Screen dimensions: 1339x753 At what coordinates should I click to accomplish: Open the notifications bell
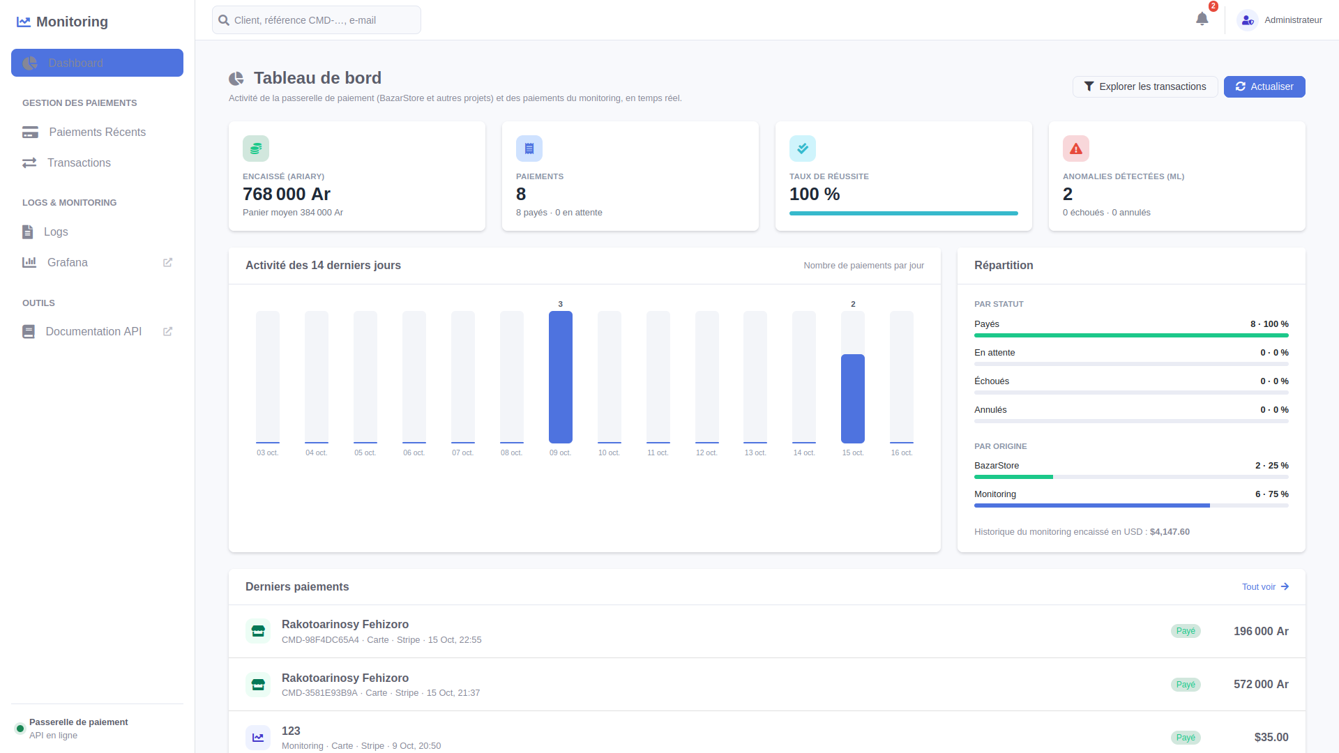tap(1202, 19)
